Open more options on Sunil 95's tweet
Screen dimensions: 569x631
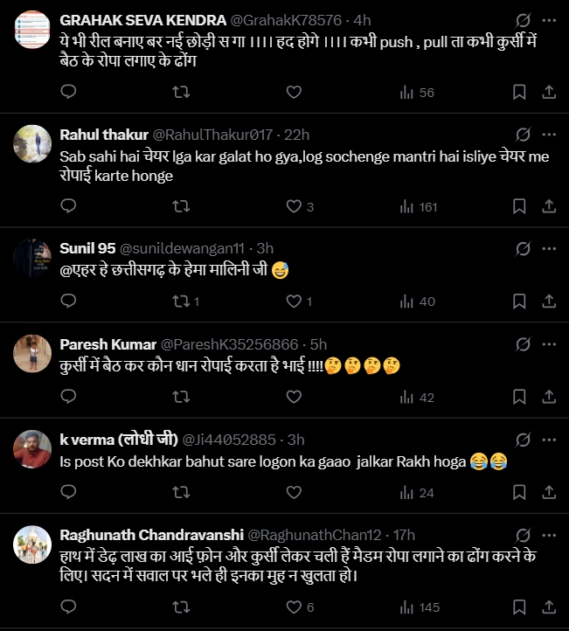549,248
